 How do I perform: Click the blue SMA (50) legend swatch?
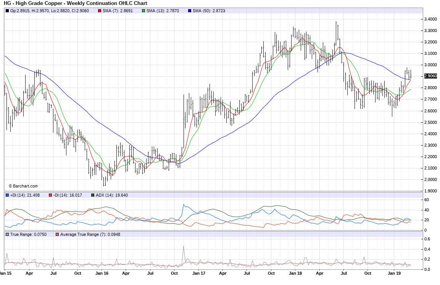tap(190, 11)
